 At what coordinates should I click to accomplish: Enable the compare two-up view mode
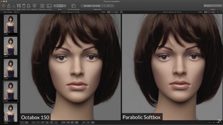click(x=22, y=122)
